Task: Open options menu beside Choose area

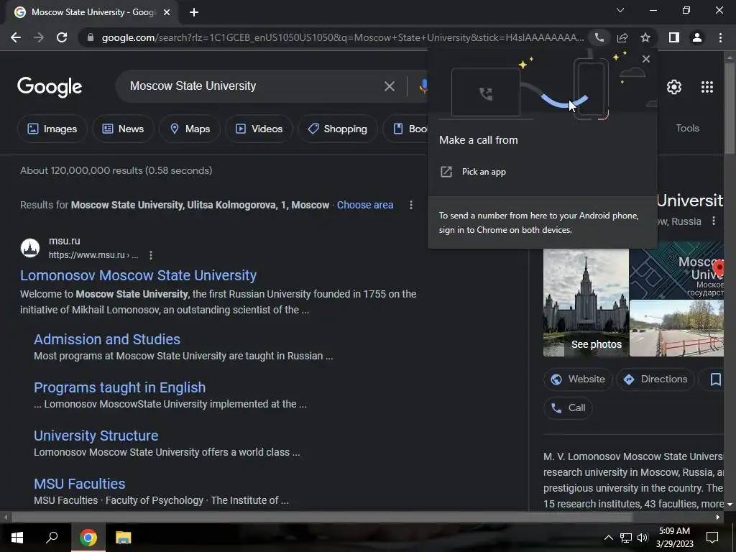Action: (x=410, y=205)
